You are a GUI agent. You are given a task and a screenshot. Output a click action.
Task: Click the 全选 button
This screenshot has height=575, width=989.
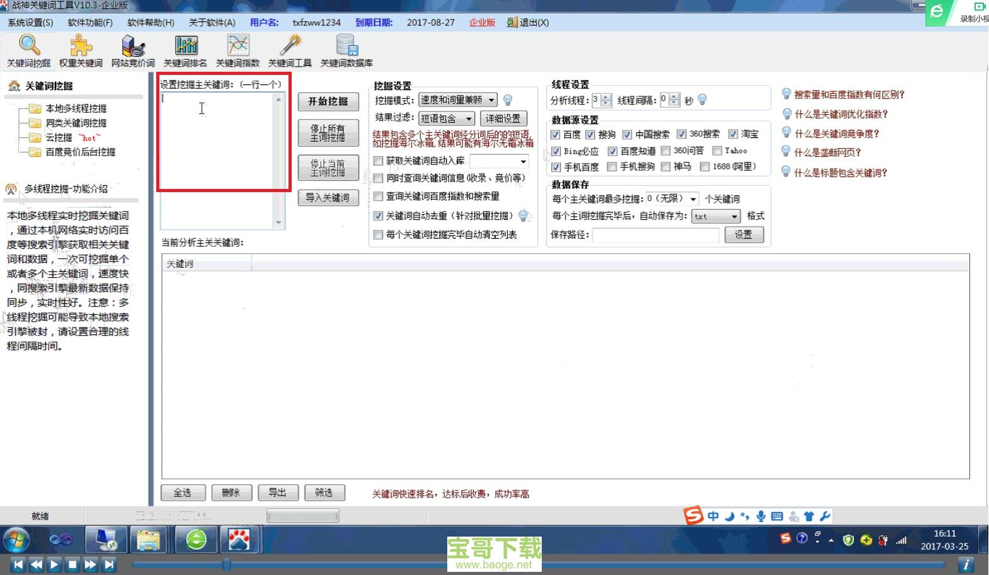[183, 492]
